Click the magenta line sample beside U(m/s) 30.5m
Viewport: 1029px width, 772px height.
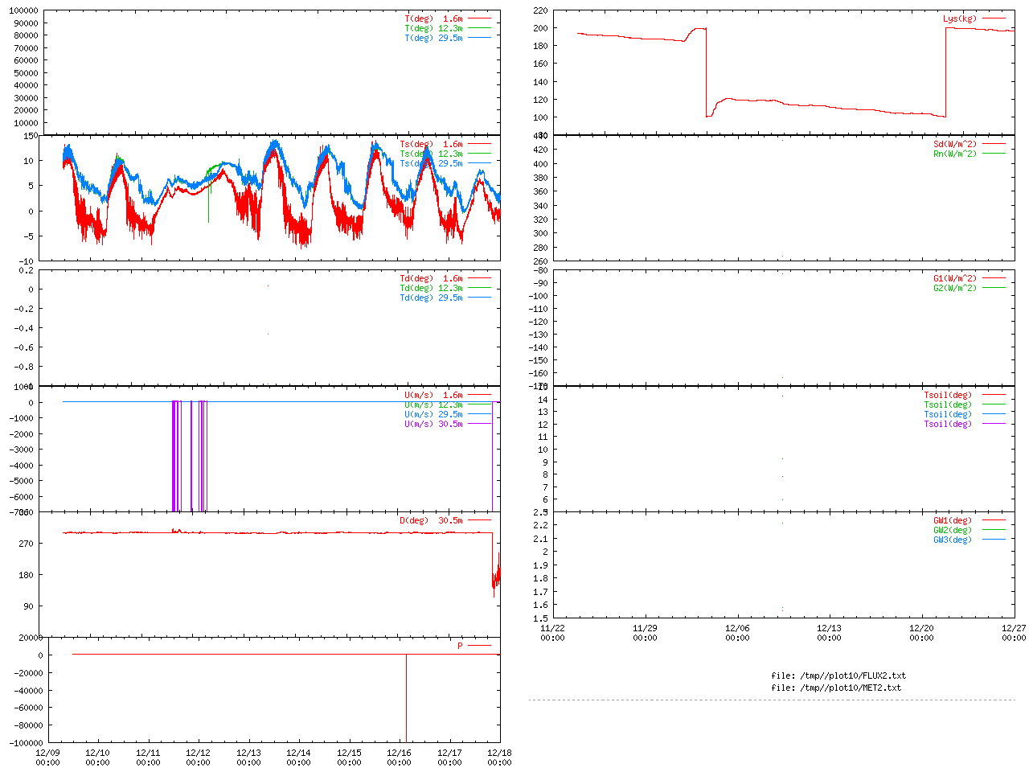(479, 424)
